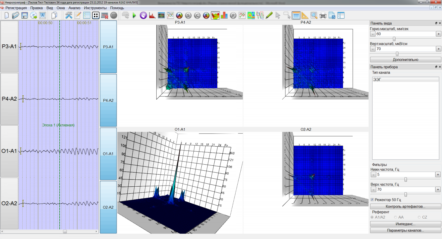Viewport: 442px width, 239px height.
Task: Select the CZ reference radio button
Action: [419, 217]
